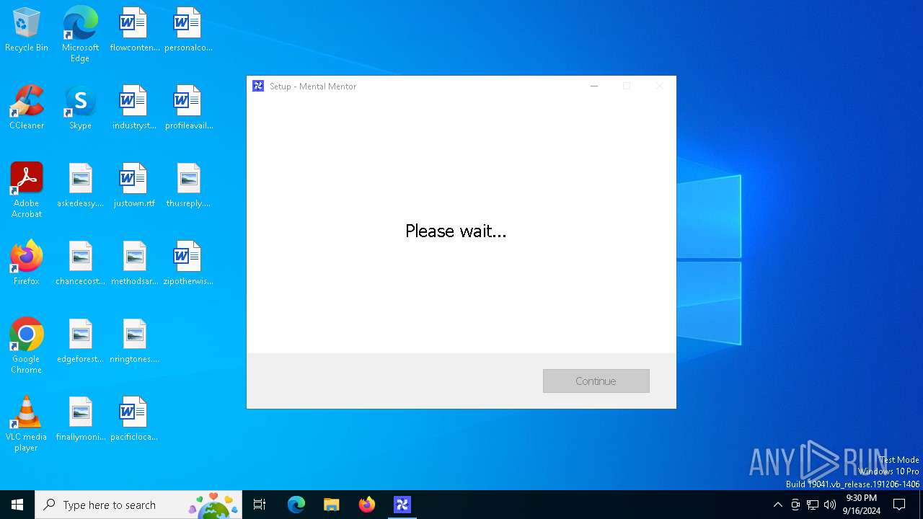Screen dimensions: 923x519
Task: Select the flowconten... Word document icon
Action: click(134, 30)
